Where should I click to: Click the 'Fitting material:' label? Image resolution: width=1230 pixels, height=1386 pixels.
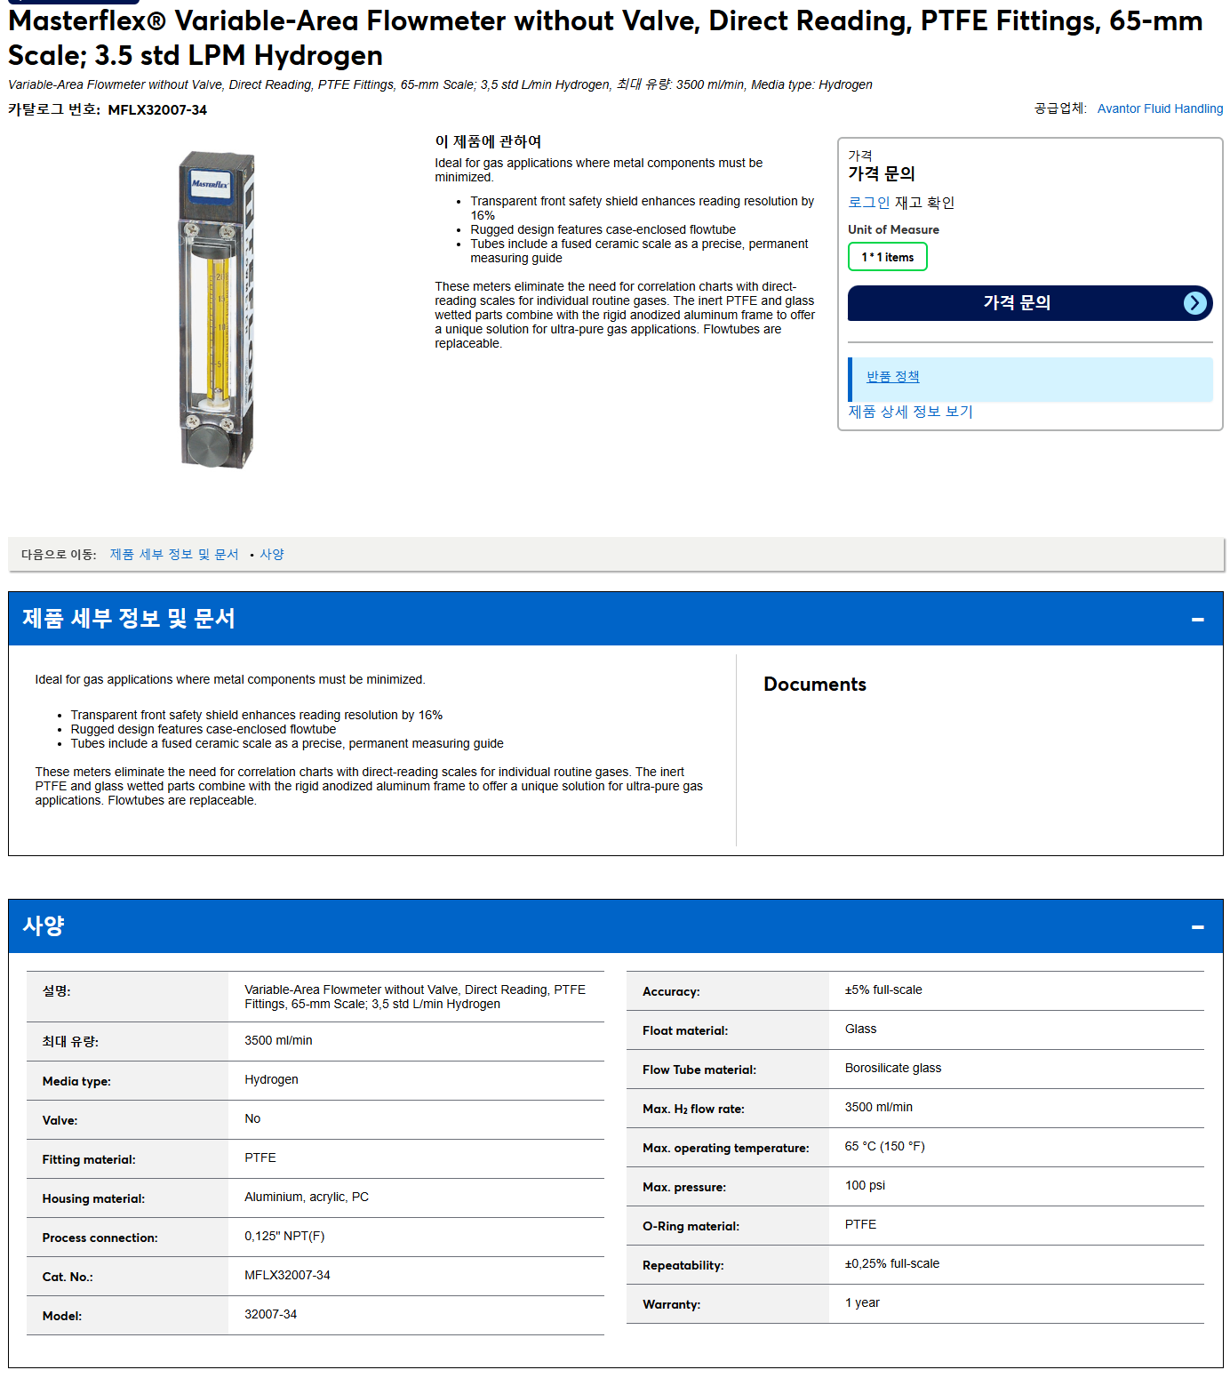pyautogui.click(x=89, y=1159)
